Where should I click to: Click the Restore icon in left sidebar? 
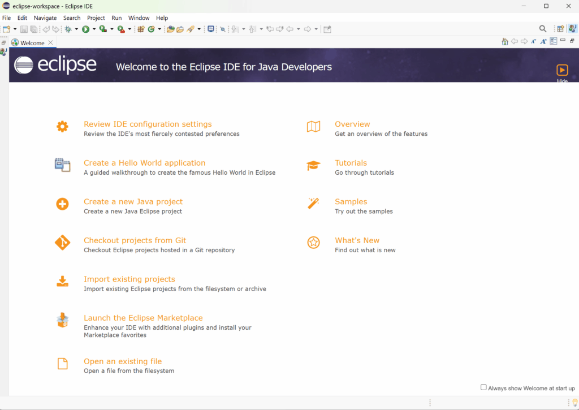(x=4, y=43)
